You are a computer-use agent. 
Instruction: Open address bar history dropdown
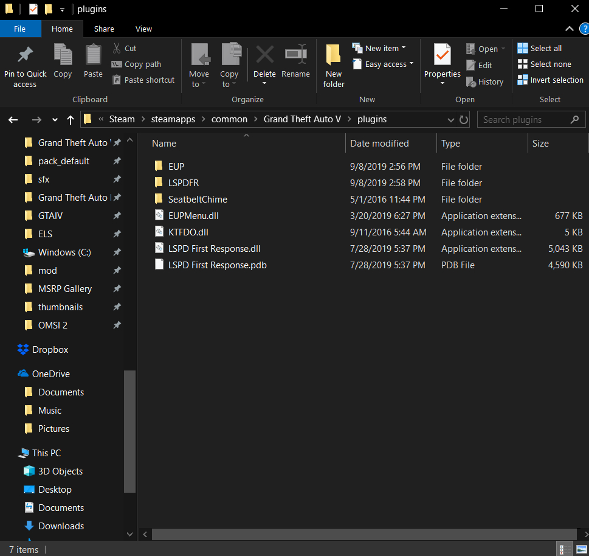click(x=451, y=120)
